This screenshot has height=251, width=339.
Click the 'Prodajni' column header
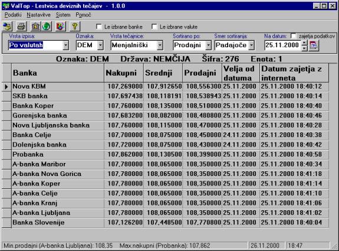(202, 73)
